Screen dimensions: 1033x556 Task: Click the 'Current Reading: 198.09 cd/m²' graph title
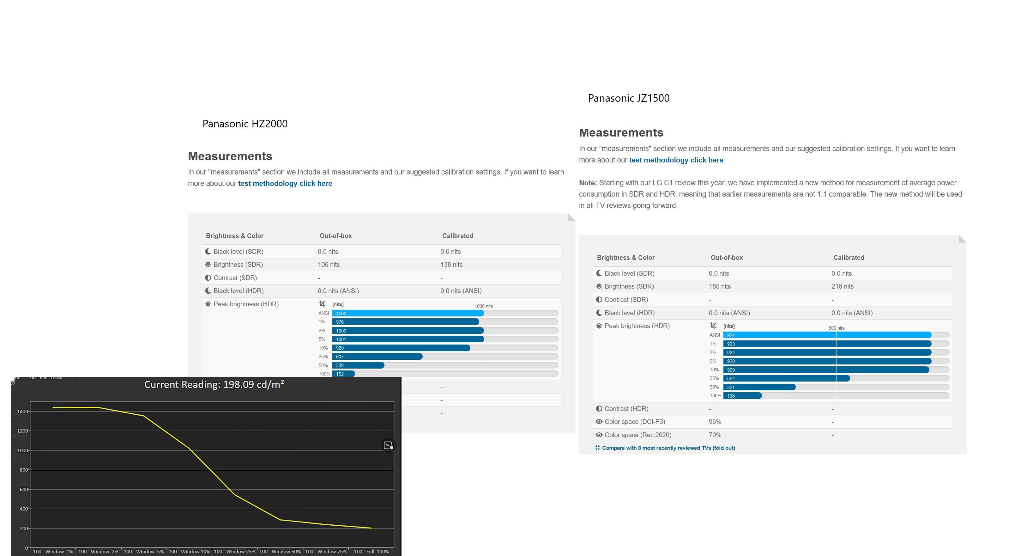coord(214,385)
